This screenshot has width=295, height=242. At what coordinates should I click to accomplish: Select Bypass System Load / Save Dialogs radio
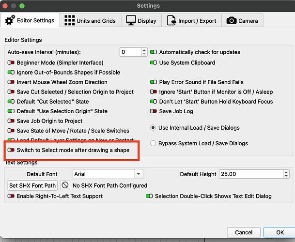click(153, 143)
